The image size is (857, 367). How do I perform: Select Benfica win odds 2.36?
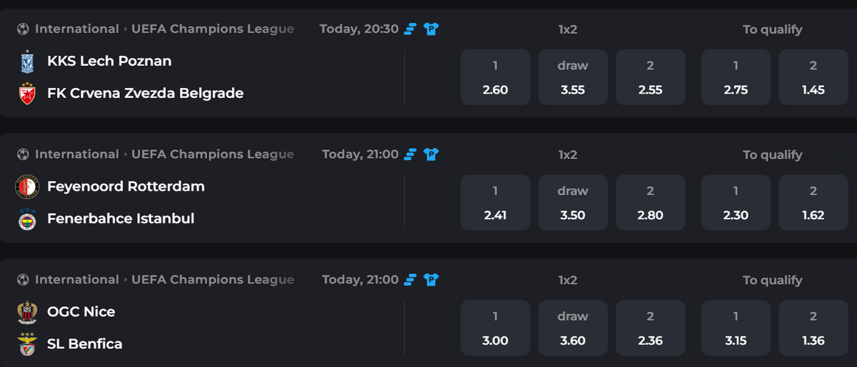click(x=650, y=328)
